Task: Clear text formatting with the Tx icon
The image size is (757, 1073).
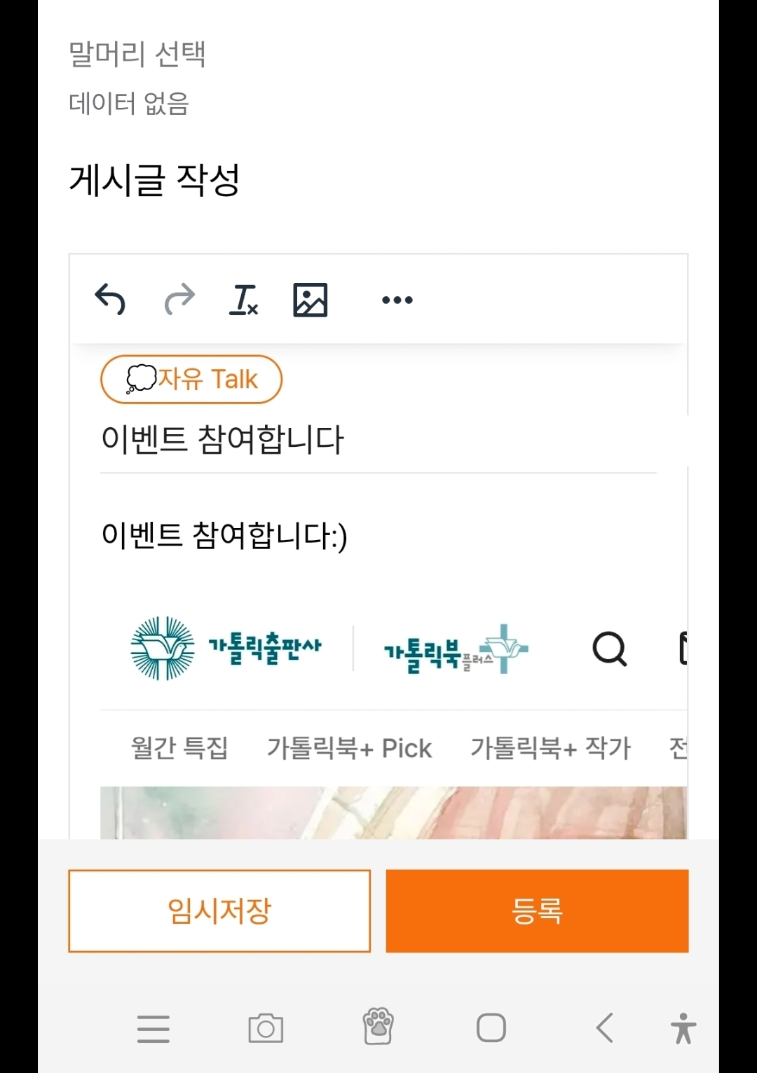Action: pyautogui.click(x=243, y=300)
